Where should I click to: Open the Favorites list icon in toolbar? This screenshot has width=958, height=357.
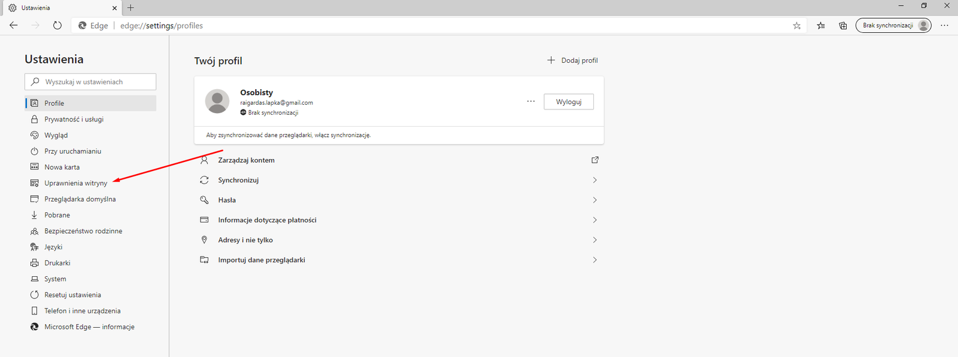[821, 26]
